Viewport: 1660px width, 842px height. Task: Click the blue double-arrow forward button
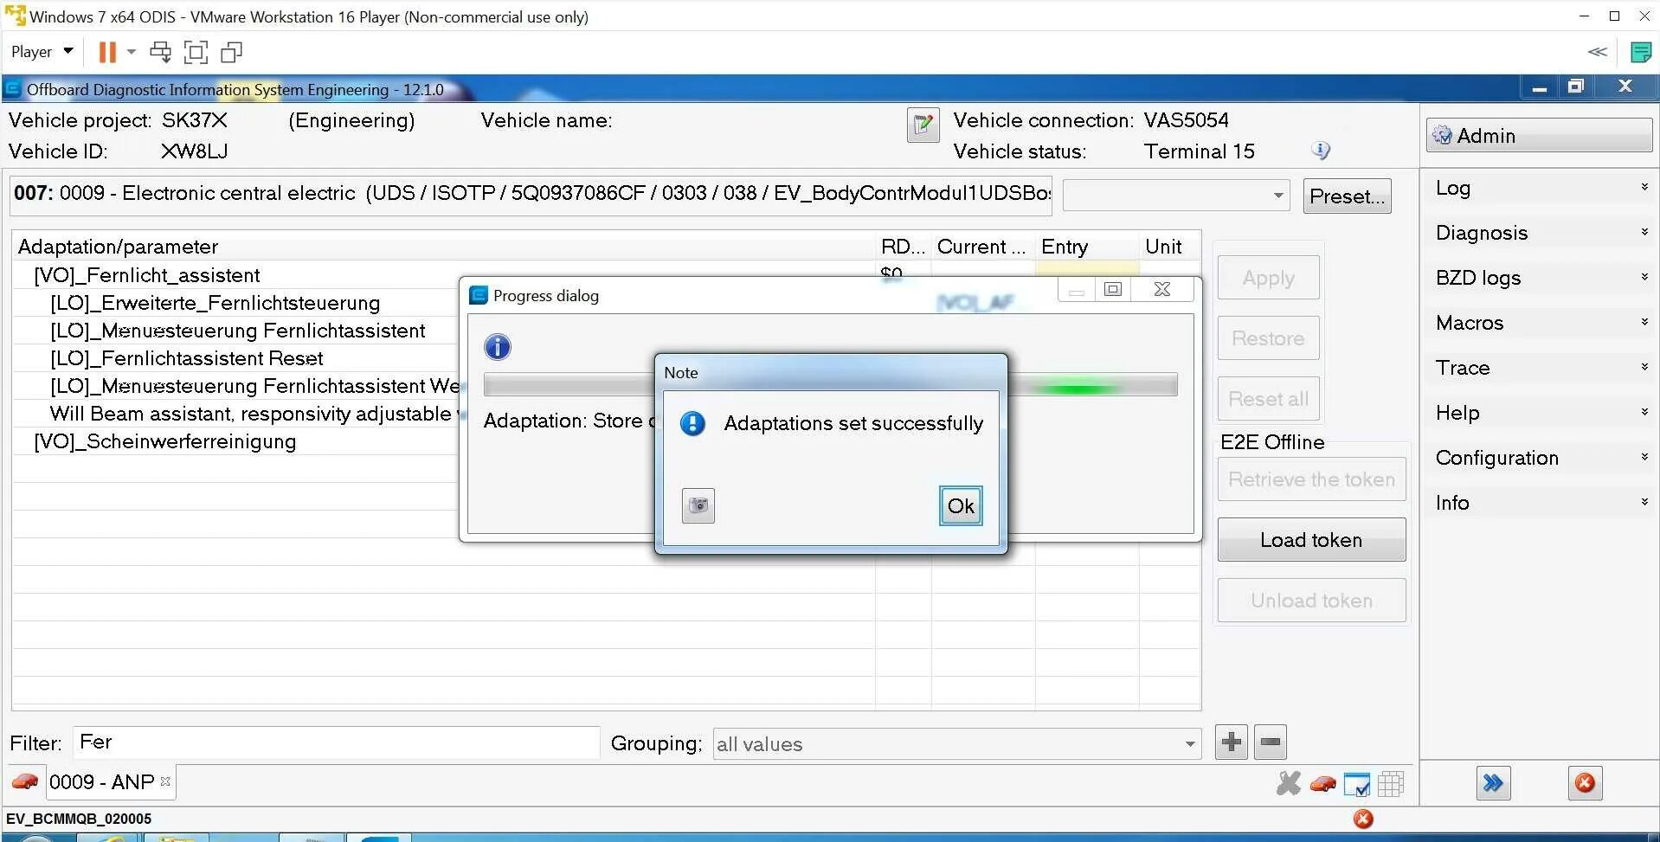point(1494,783)
